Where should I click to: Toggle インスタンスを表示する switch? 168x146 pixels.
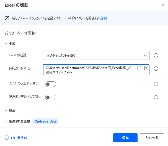point(51,84)
